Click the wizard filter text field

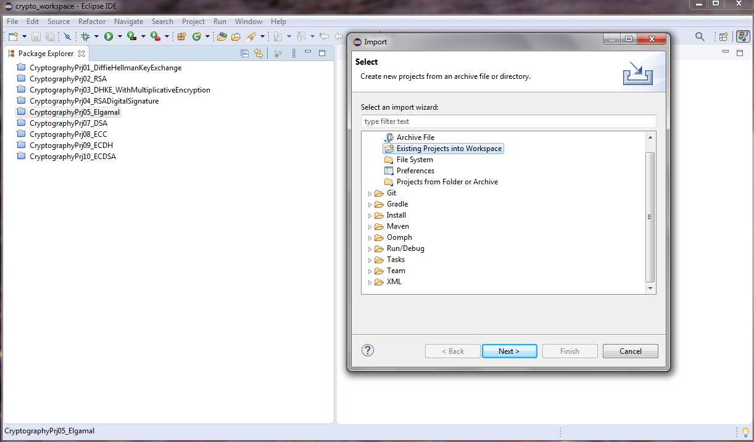click(x=508, y=121)
